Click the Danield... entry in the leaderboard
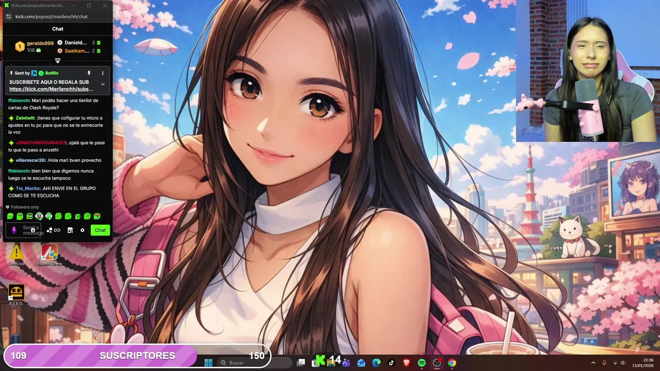660x371 pixels. (x=79, y=43)
